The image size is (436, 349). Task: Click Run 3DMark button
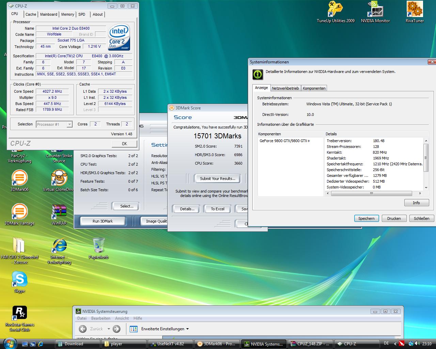(x=103, y=221)
